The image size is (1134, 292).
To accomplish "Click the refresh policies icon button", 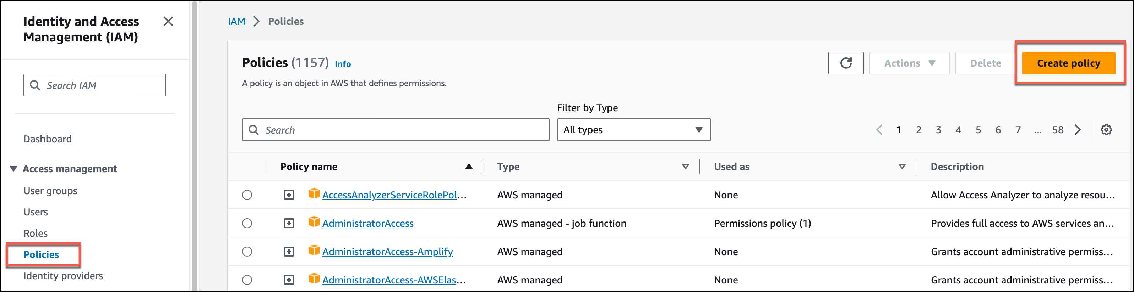I will point(845,63).
